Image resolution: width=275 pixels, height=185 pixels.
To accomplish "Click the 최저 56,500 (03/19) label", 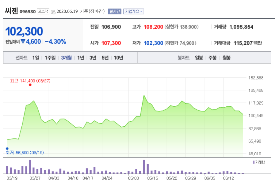I will (x=25, y=153).
